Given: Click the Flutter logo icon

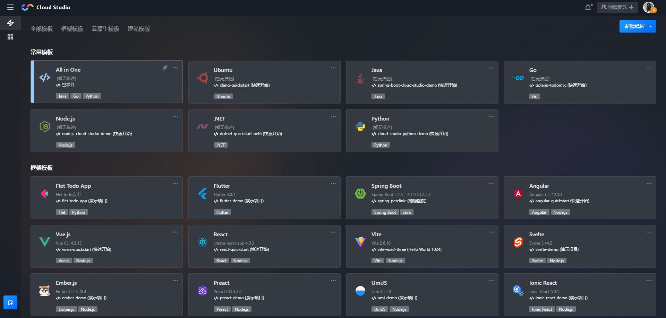Looking at the screenshot, I should 203,194.
